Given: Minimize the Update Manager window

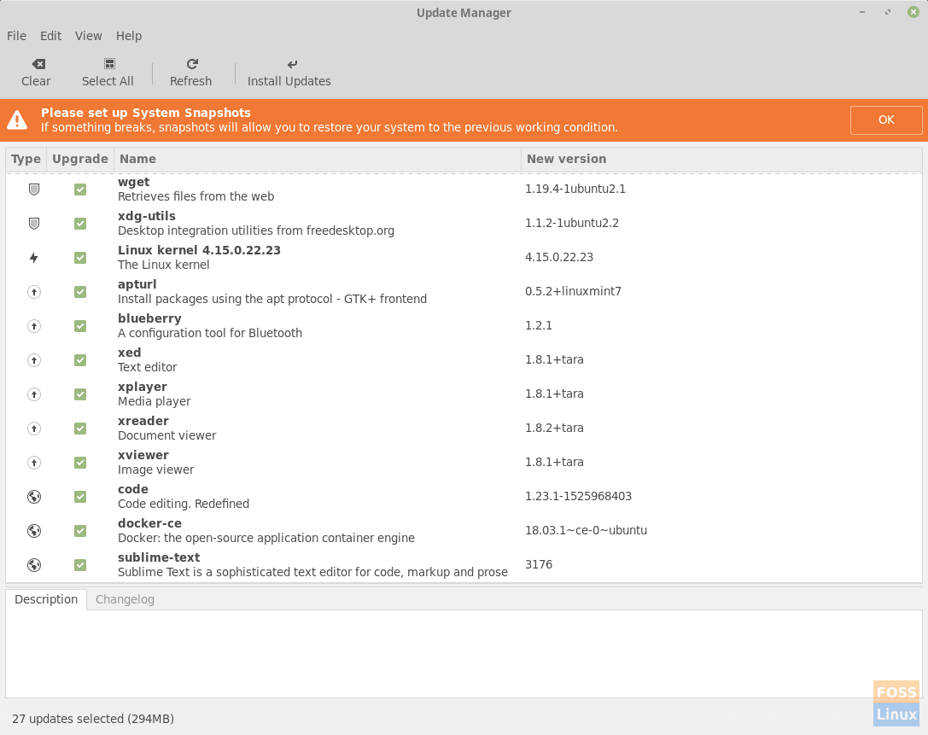Looking at the screenshot, I should click(862, 13).
